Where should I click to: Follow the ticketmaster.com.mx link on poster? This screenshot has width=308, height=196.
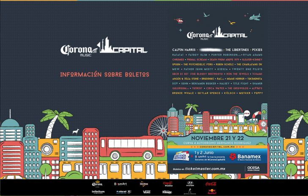tap(205, 168)
